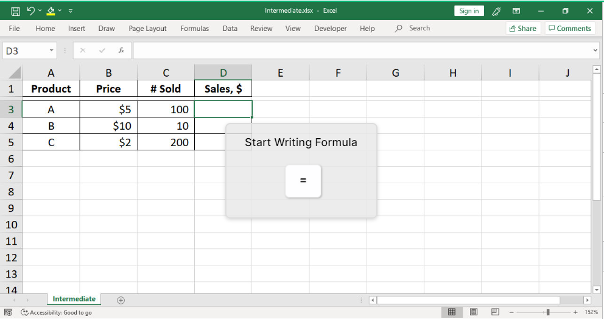The height and width of the screenshot is (319, 604).
Task: Click the Enter checkmark formula icon
Action: tap(102, 51)
